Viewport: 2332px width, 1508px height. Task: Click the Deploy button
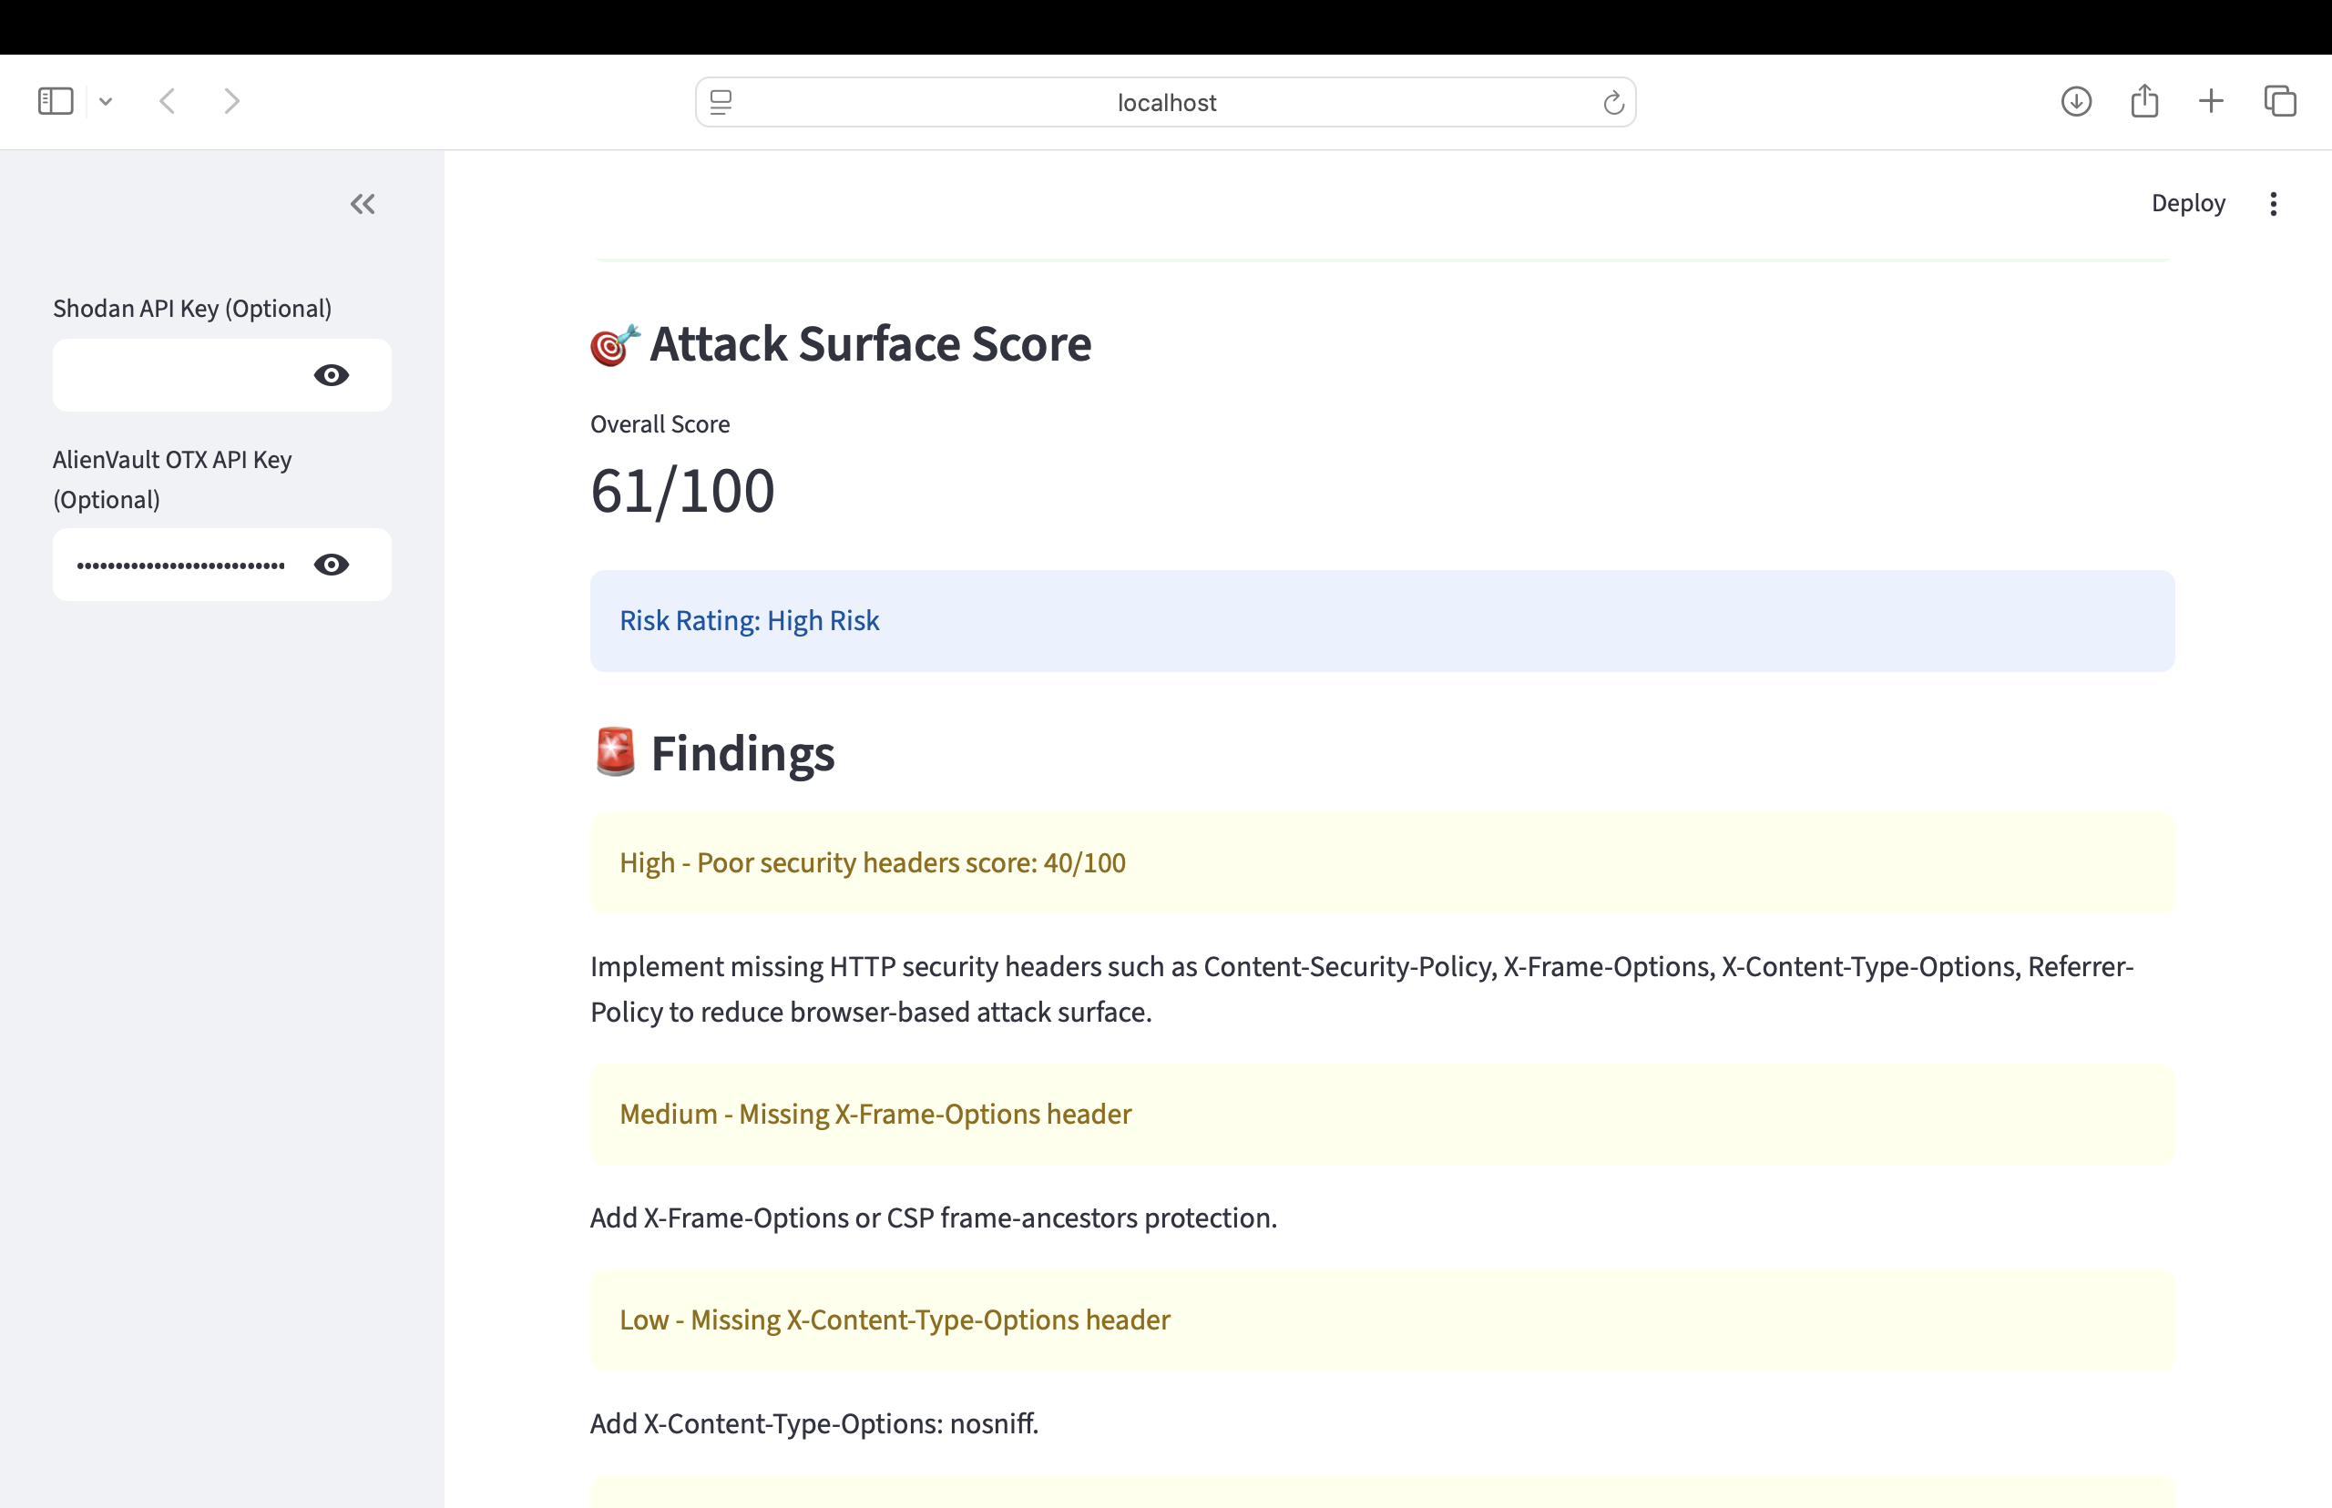click(2188, 203)
